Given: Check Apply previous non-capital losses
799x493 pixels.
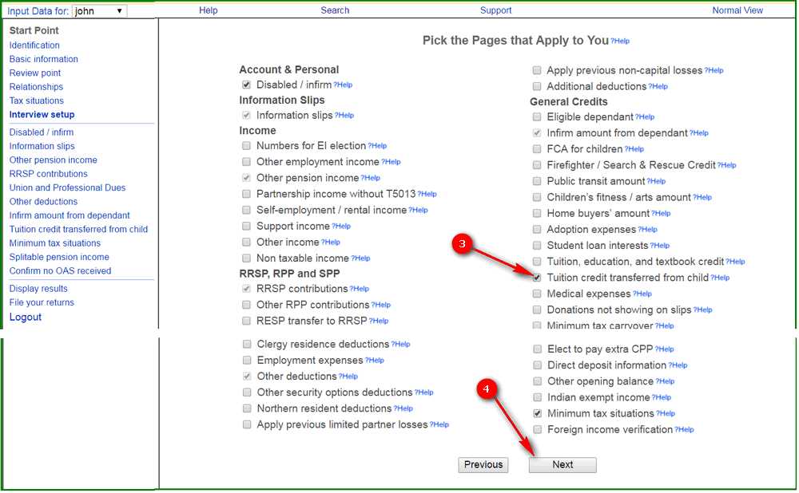Looking at the screenshot, I should (x=537, y=70).
